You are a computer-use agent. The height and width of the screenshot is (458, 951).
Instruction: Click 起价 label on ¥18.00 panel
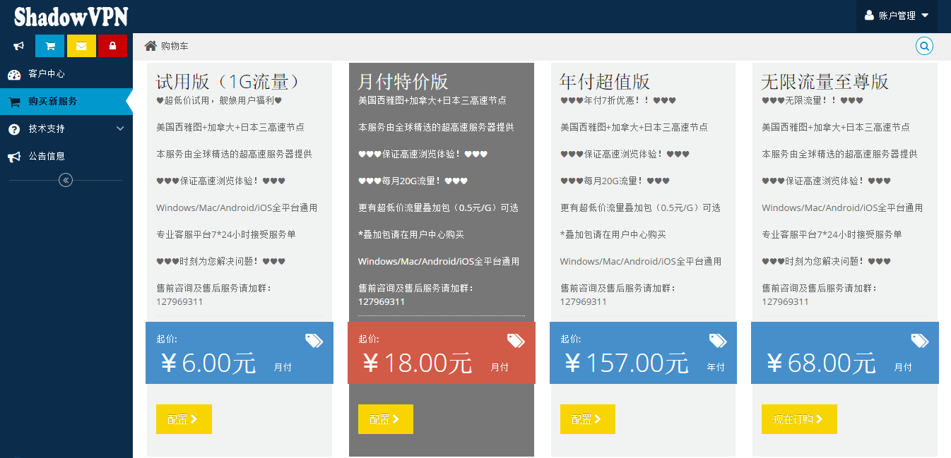point(369,339)
